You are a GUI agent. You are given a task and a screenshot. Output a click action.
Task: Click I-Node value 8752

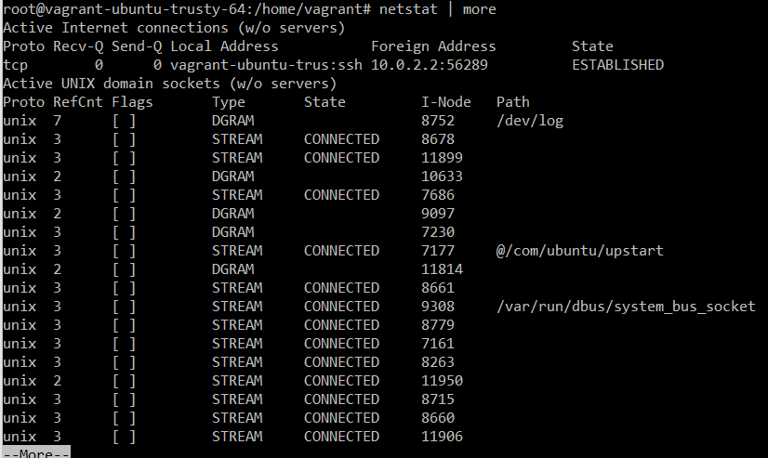438,121
